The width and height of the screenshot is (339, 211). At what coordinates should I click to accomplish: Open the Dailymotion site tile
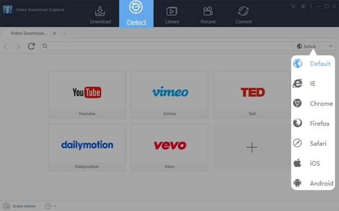click(87, 147)
